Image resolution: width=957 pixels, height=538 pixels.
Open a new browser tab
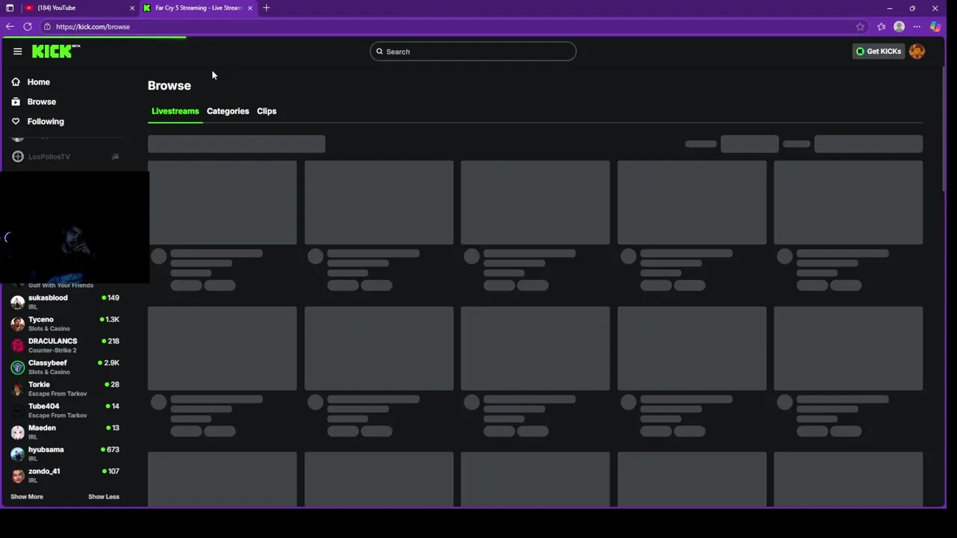point(266,7)
